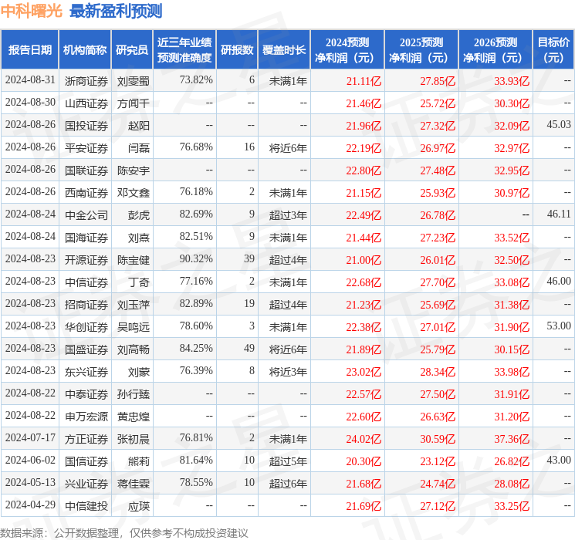This screenshot has height=540, width=575.
Task: Click the 90.32% accuracy value
Action: [196, 258]
